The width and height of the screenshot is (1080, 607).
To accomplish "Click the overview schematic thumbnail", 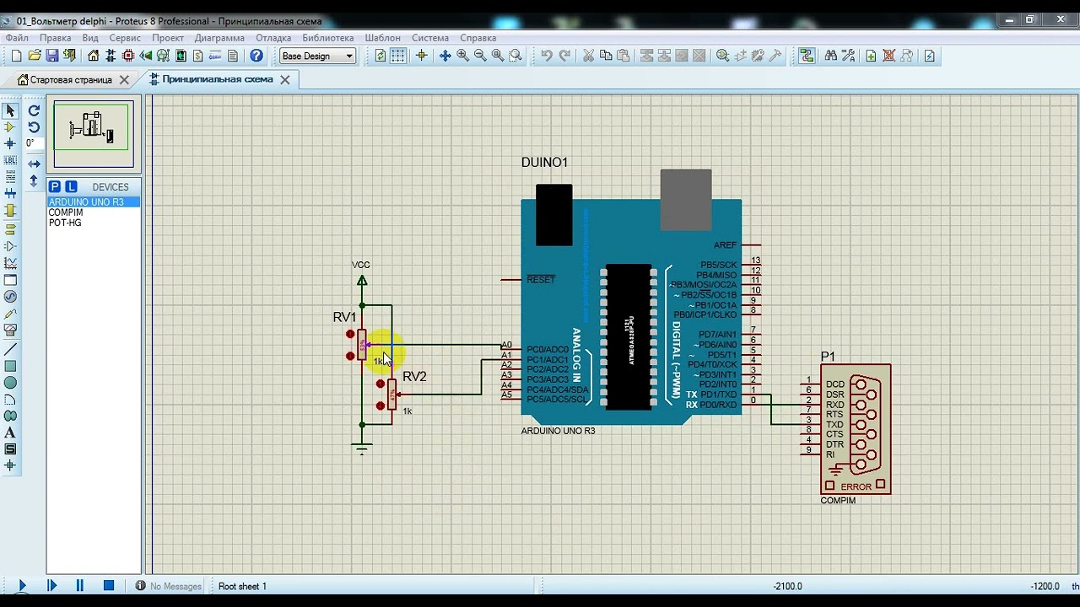I will [x=93, y=134].
